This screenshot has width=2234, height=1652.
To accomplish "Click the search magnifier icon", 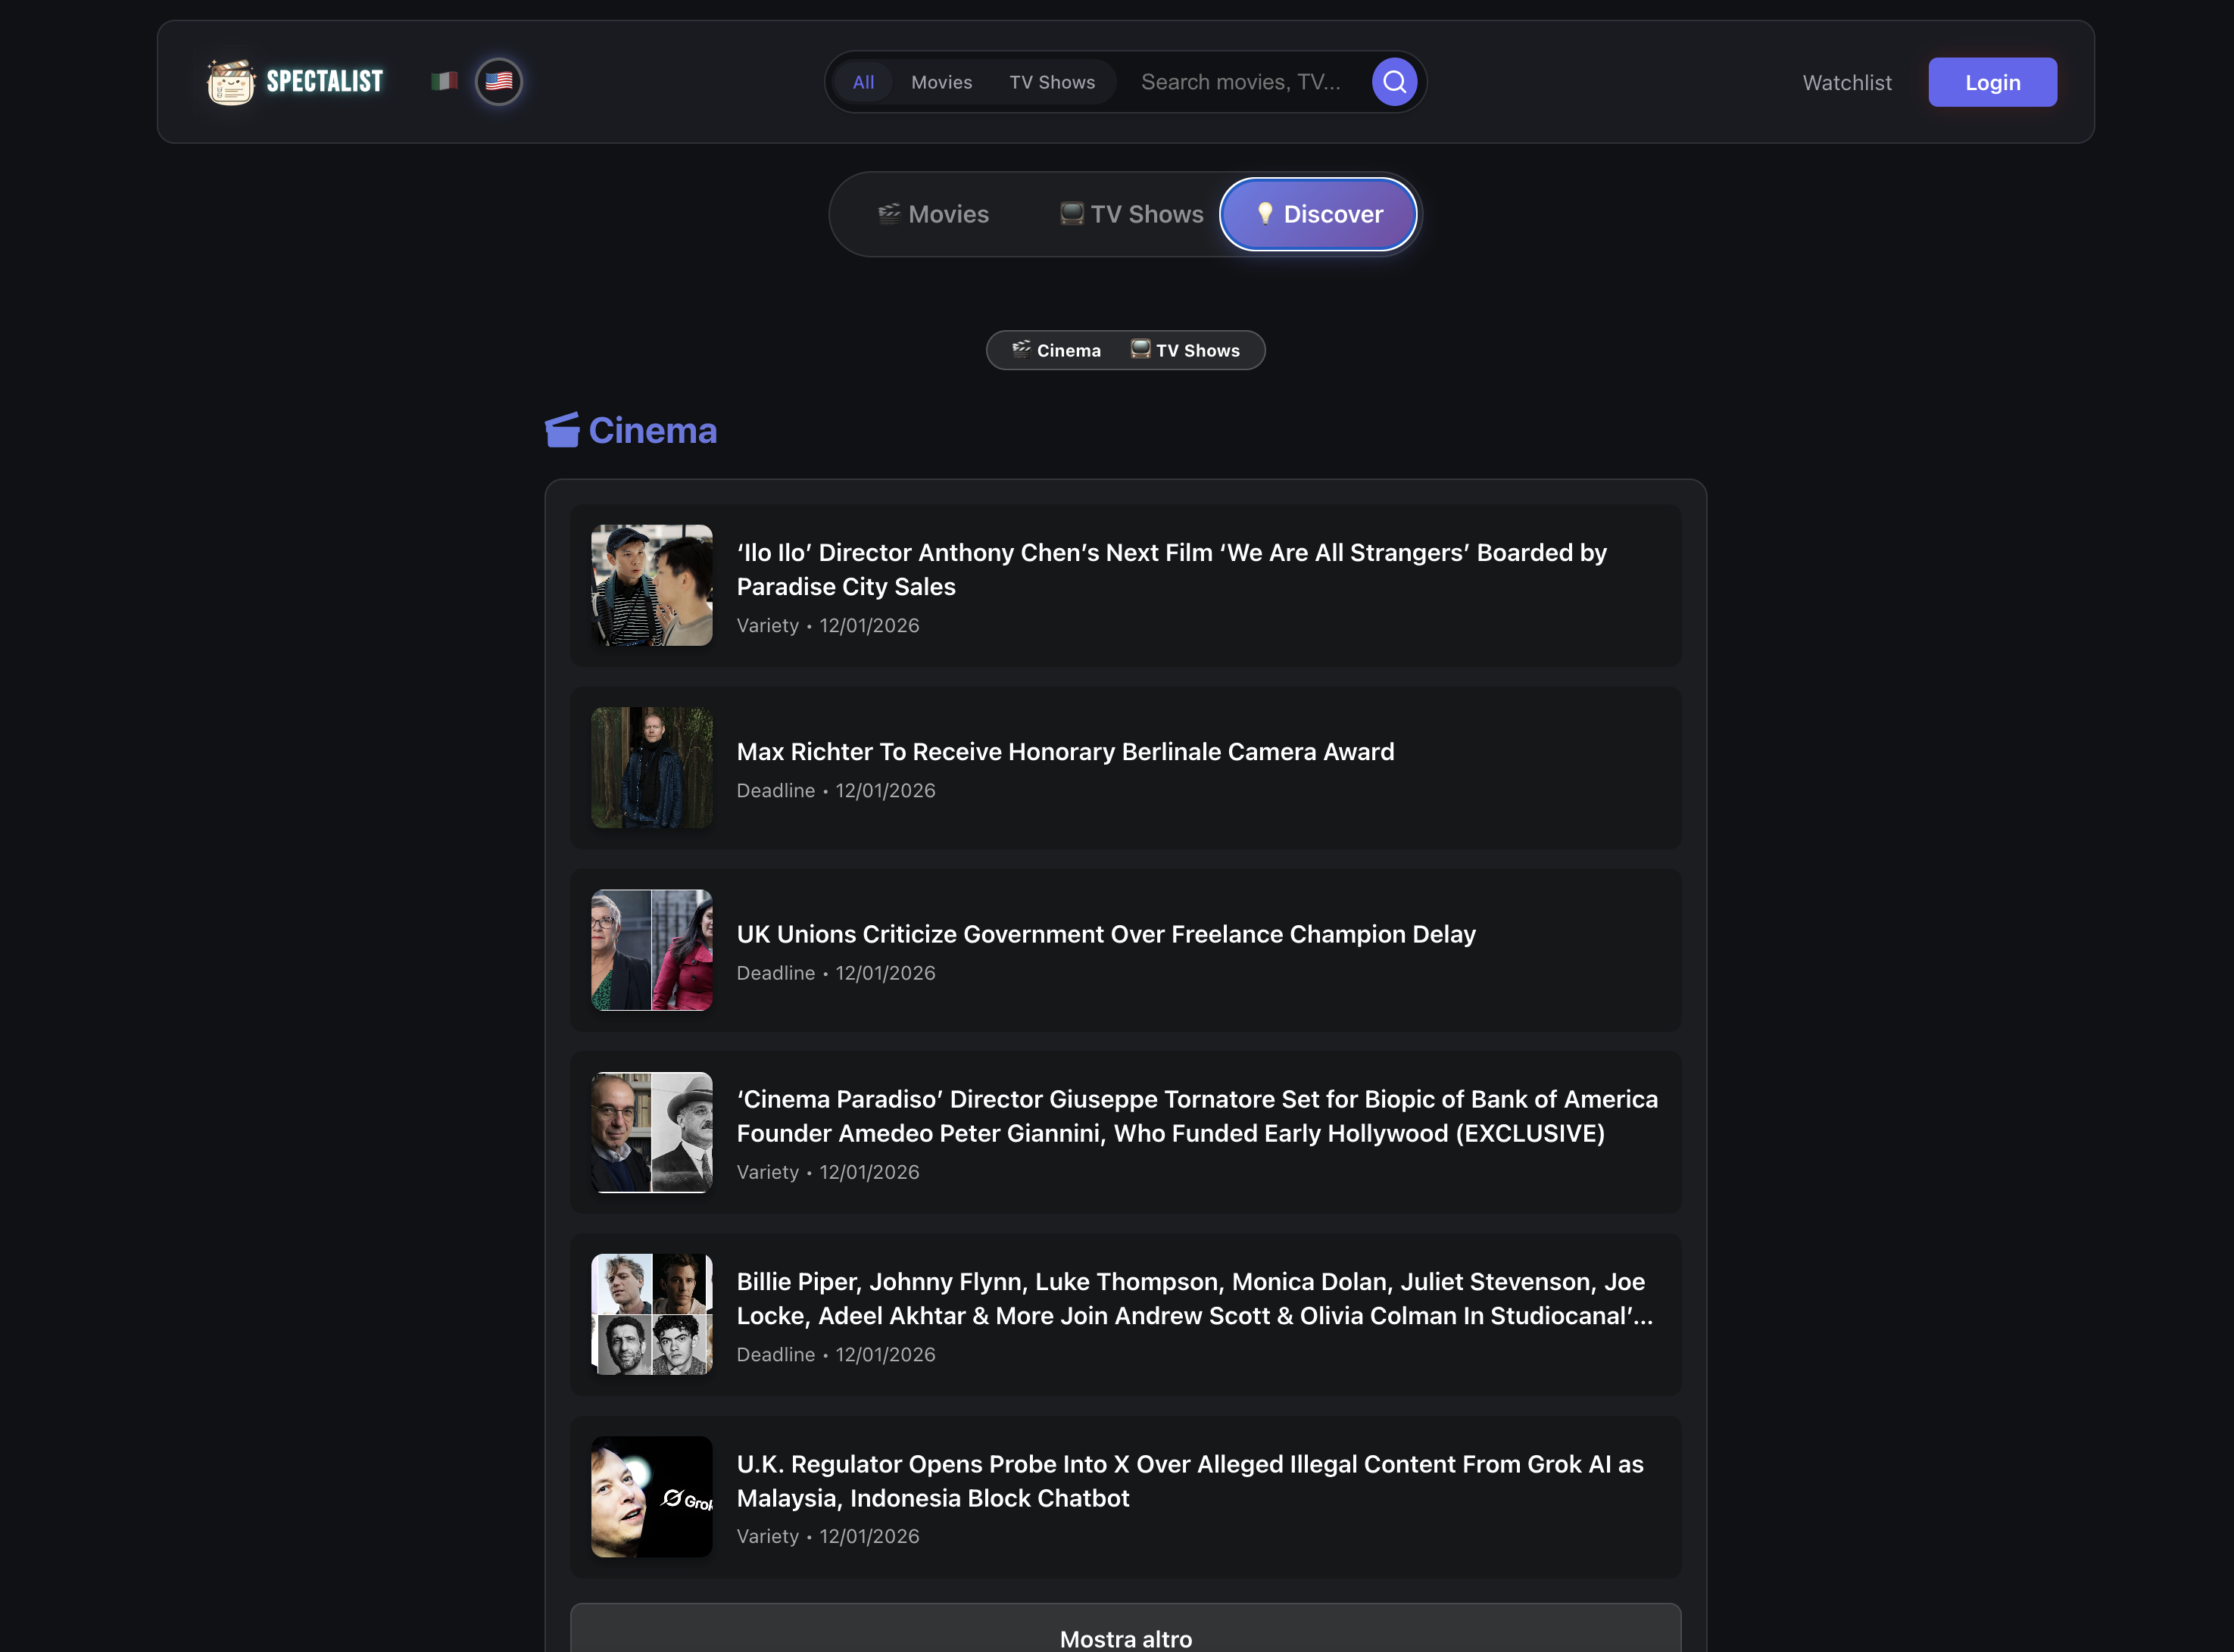I will 1394,81.
